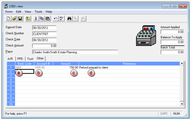
Task: Select row header 9 in the grid
Action: 11,100
